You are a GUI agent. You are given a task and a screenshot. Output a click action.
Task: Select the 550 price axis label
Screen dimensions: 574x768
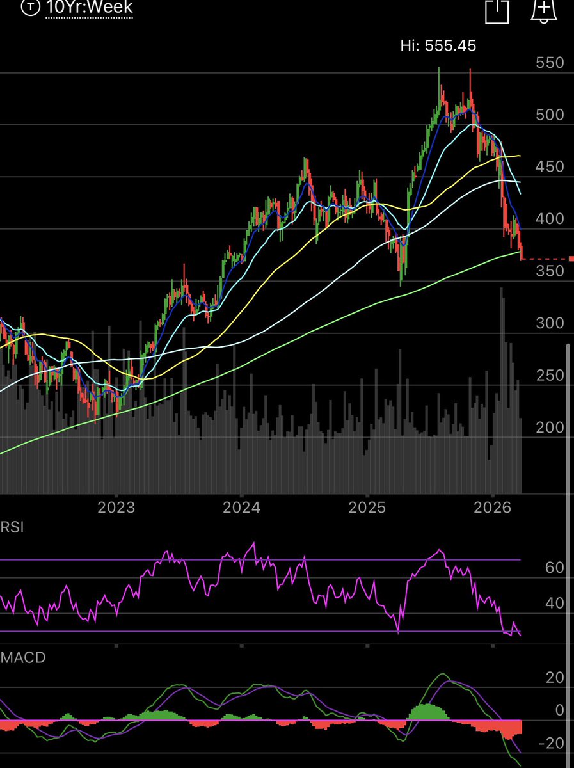(550, 63)
